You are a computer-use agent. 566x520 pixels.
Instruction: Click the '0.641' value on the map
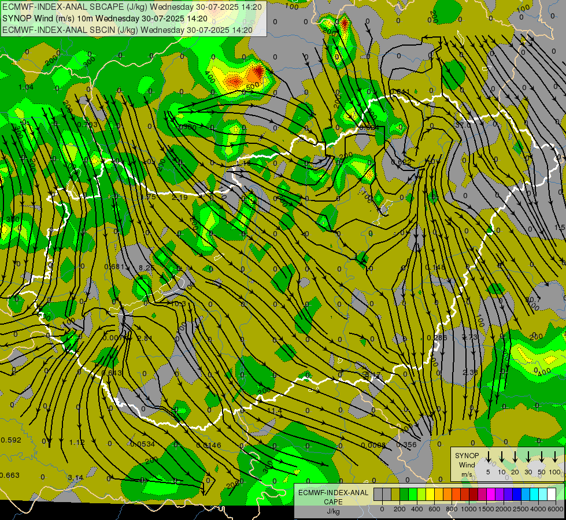tap(400, 92)
